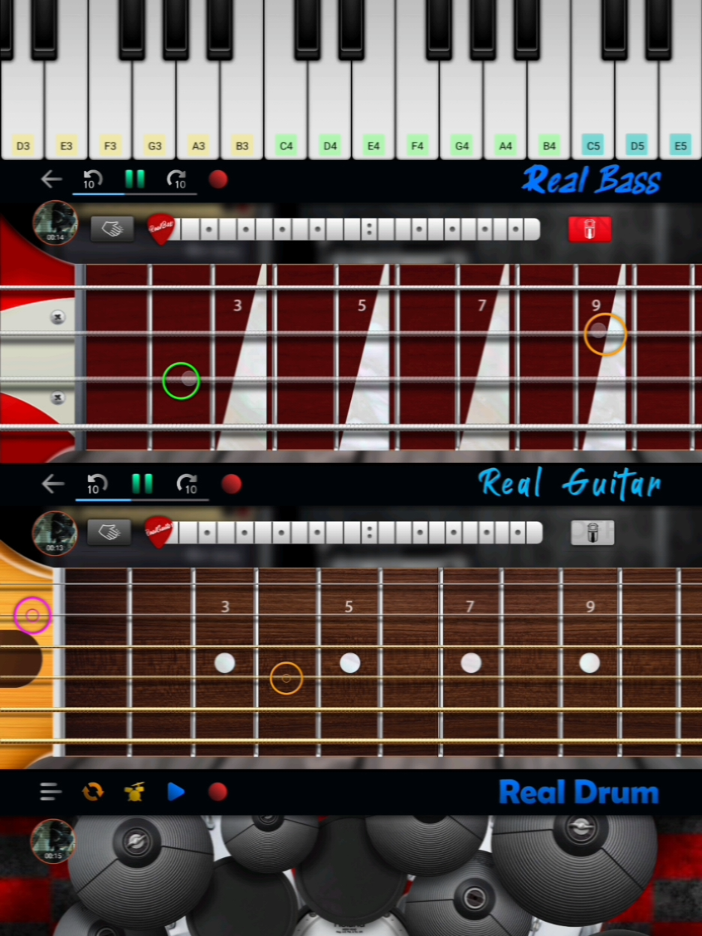
Task: Go back using Real Bass back arrow
Action: [51, 179]
